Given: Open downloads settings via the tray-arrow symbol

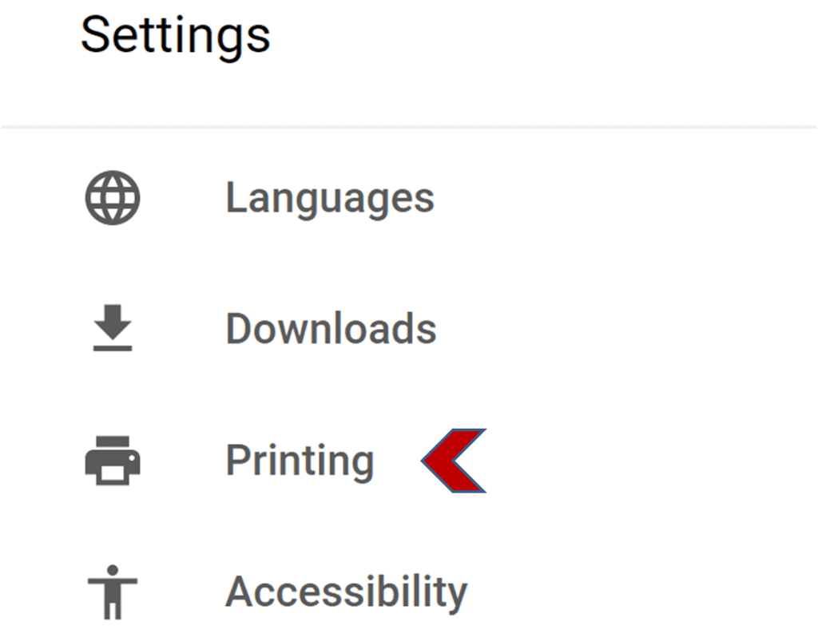Looking at the screenshot, I should (113, 329).
